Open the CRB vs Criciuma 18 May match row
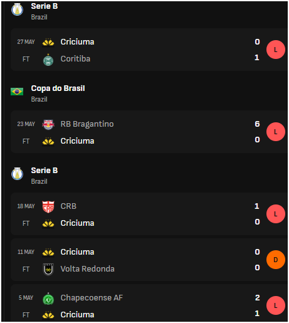 coord(149,214)
